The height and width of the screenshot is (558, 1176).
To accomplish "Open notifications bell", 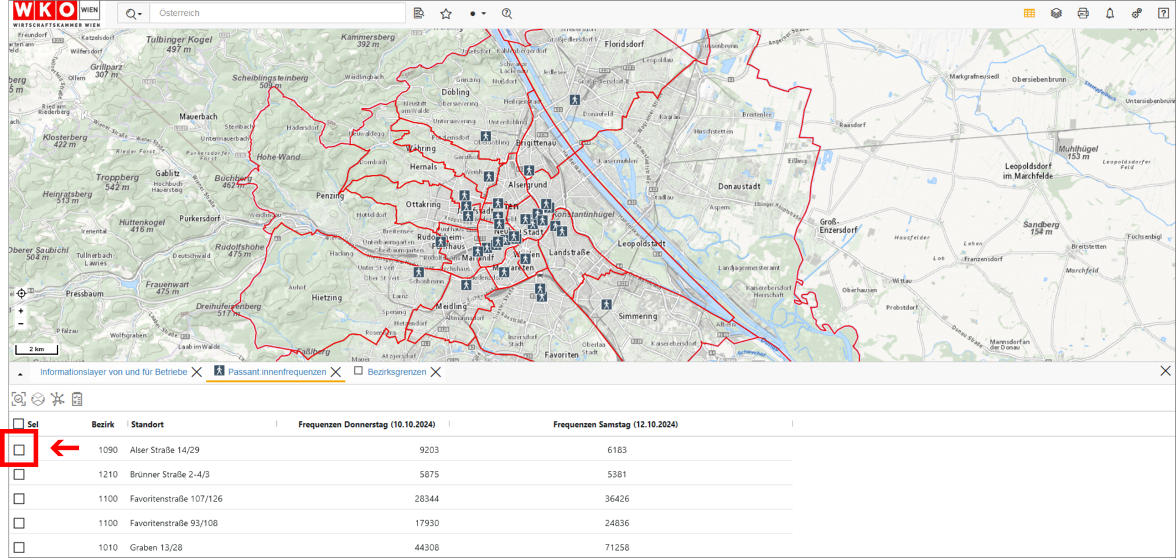I will (1110, 13).
